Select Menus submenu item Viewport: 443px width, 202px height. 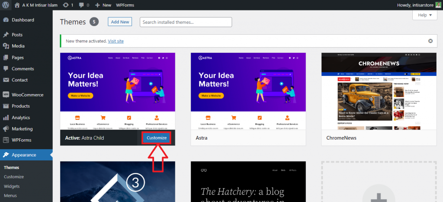[x=10, y=195]
